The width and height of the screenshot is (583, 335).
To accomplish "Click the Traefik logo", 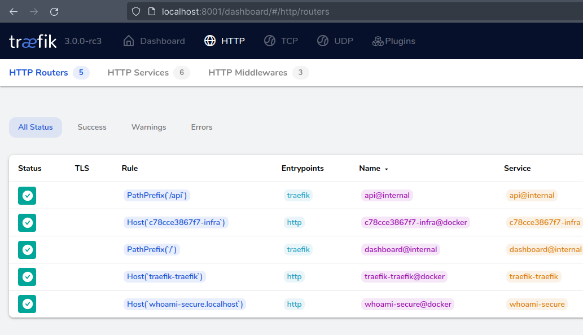I will click(33, 41).
